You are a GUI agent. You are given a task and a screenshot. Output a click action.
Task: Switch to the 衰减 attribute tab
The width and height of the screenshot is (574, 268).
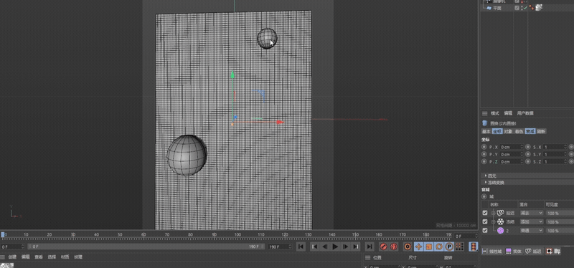530,131
